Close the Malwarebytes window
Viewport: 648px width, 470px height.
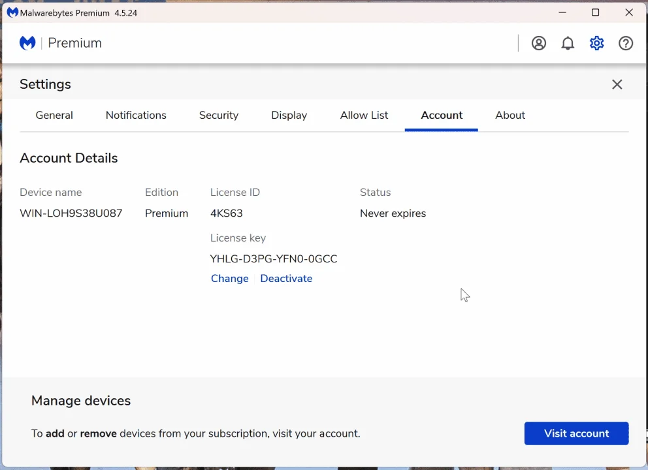tap(628, 12)
